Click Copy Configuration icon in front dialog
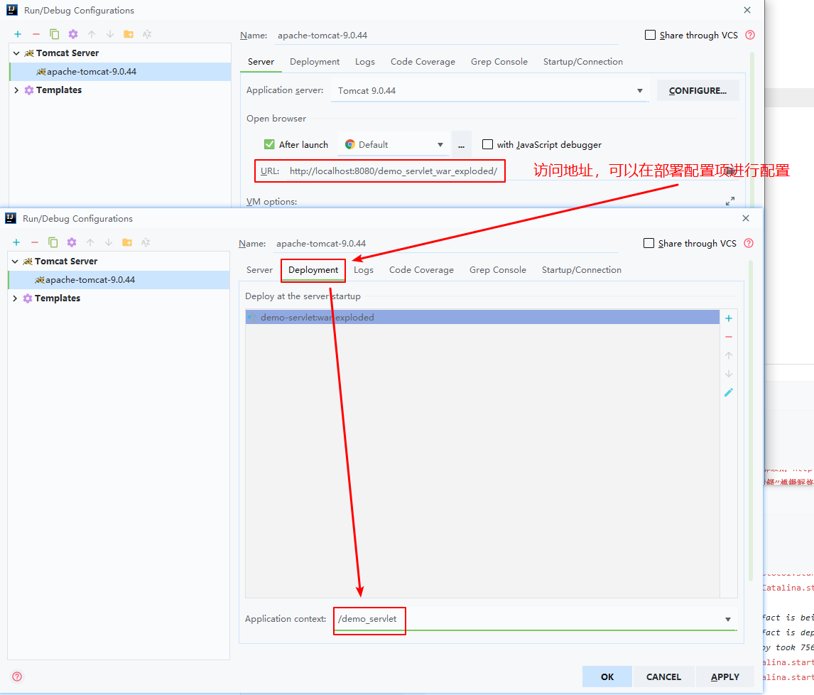Image resolution: width=814 pixels, height=695 pixels. 53,242
